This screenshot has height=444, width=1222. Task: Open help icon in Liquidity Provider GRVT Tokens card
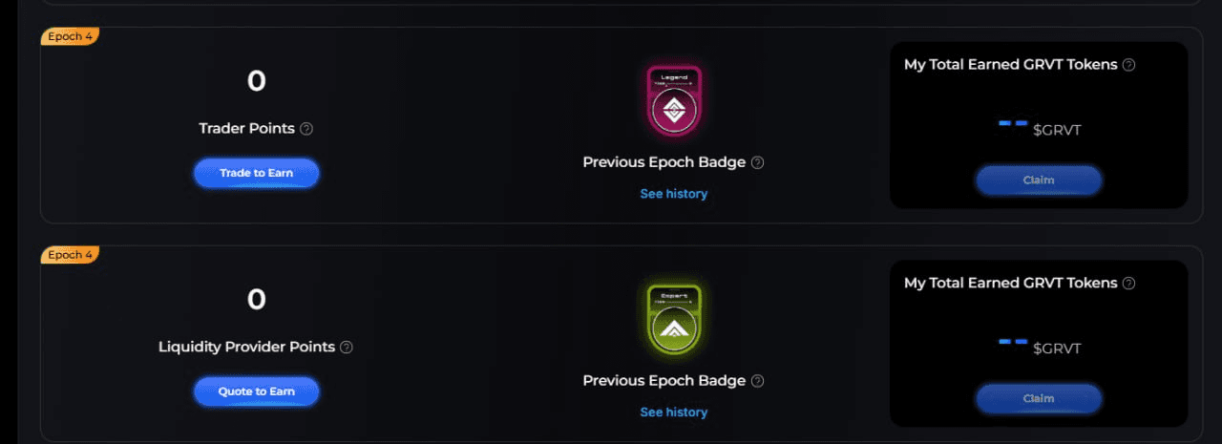click(x=1128, y=284)
